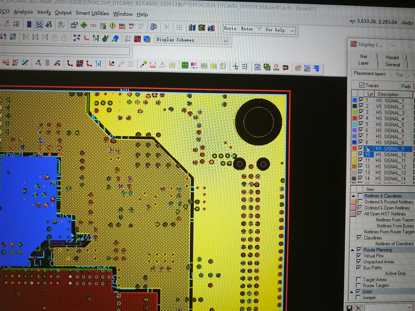Select the netline pick cursor icon
Screen dimensions: 415x311
(x=77, y=38)
